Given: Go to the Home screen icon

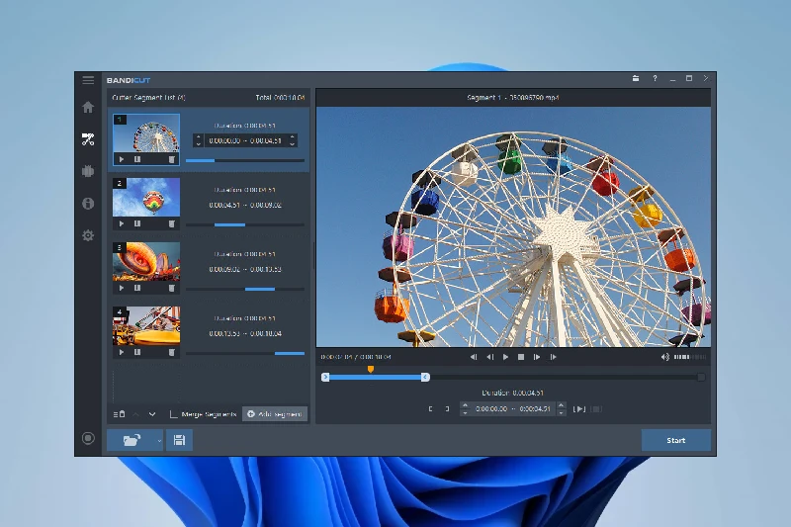Looking at the screenshot, I should 88,107.
